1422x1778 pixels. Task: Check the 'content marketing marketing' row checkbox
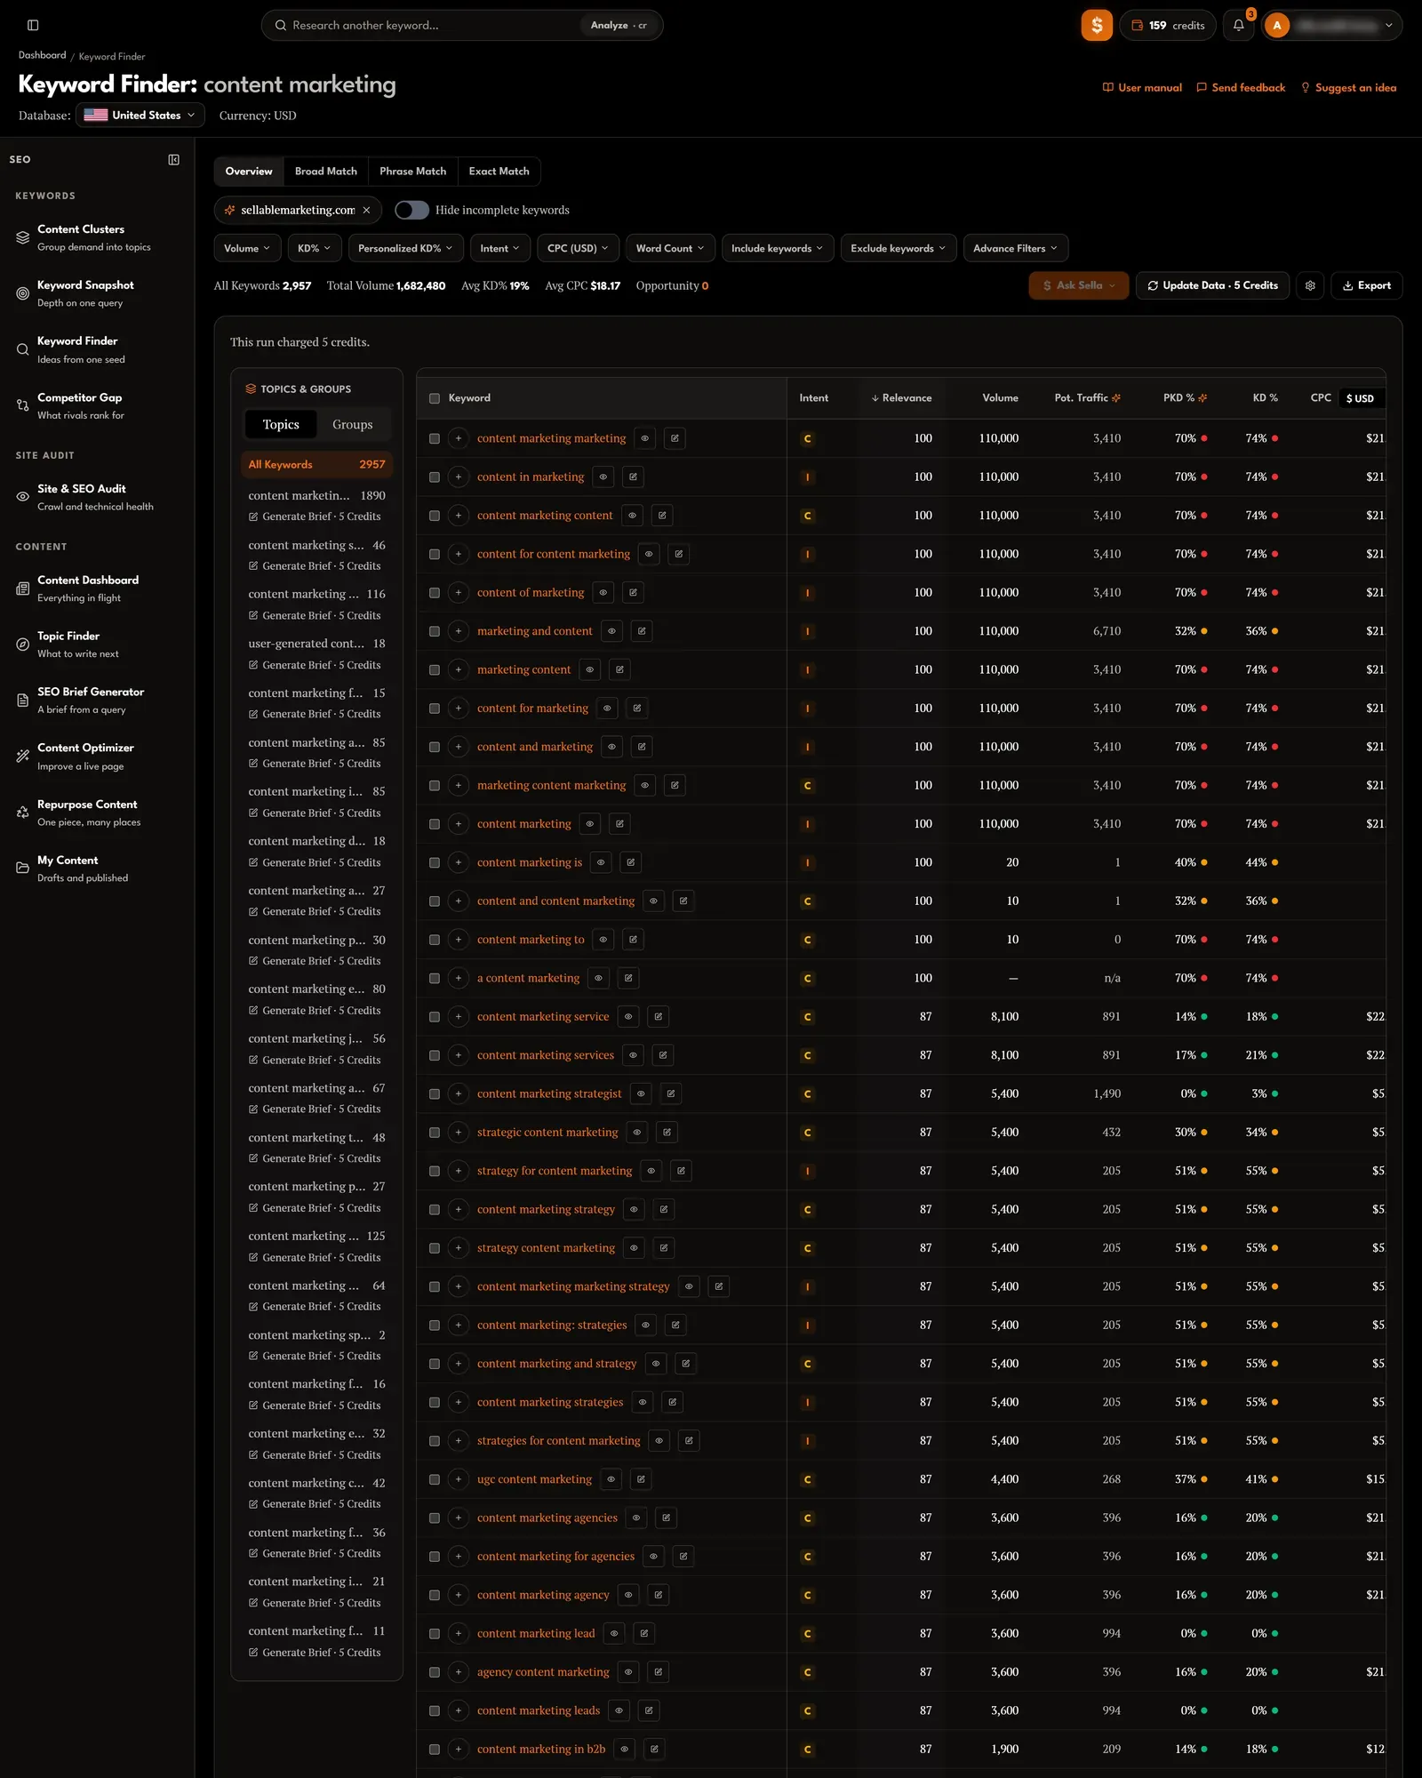[435, 438]
